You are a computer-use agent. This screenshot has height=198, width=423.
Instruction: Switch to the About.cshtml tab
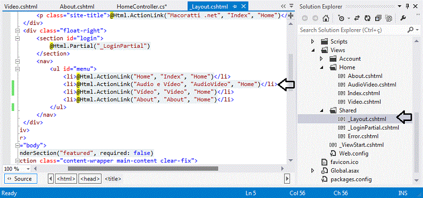(x=77, y=6)
